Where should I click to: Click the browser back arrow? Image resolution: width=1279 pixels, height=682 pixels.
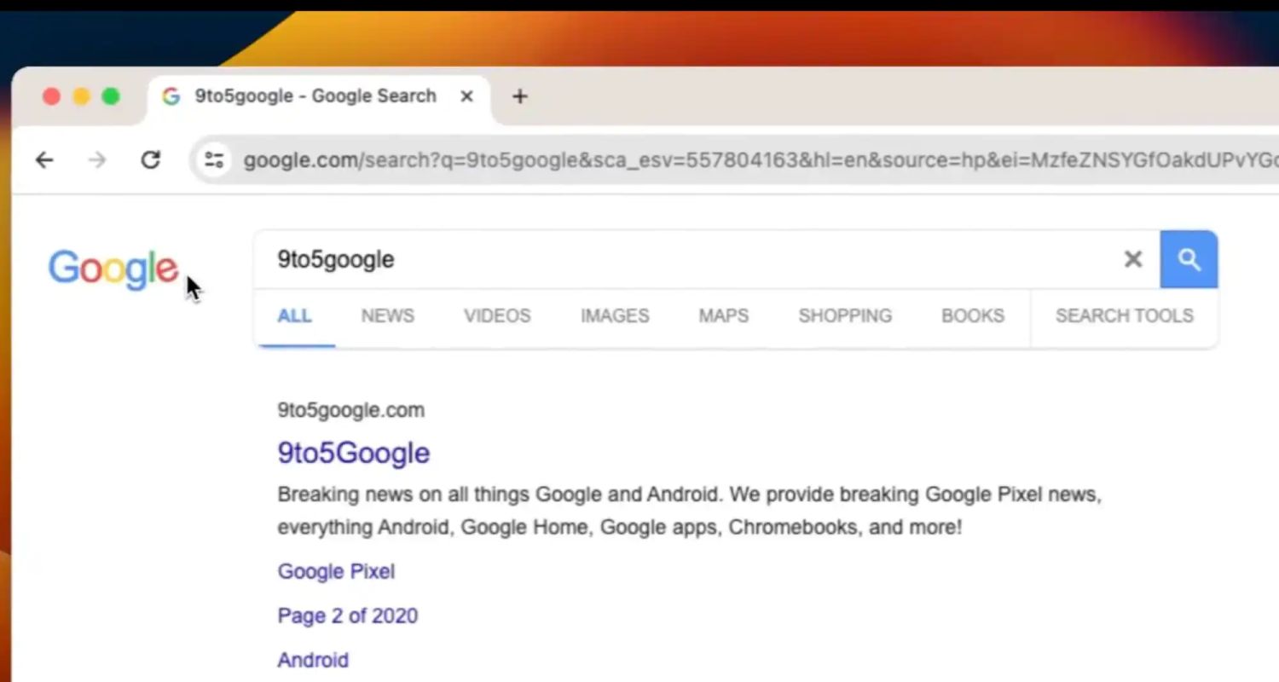44,159
